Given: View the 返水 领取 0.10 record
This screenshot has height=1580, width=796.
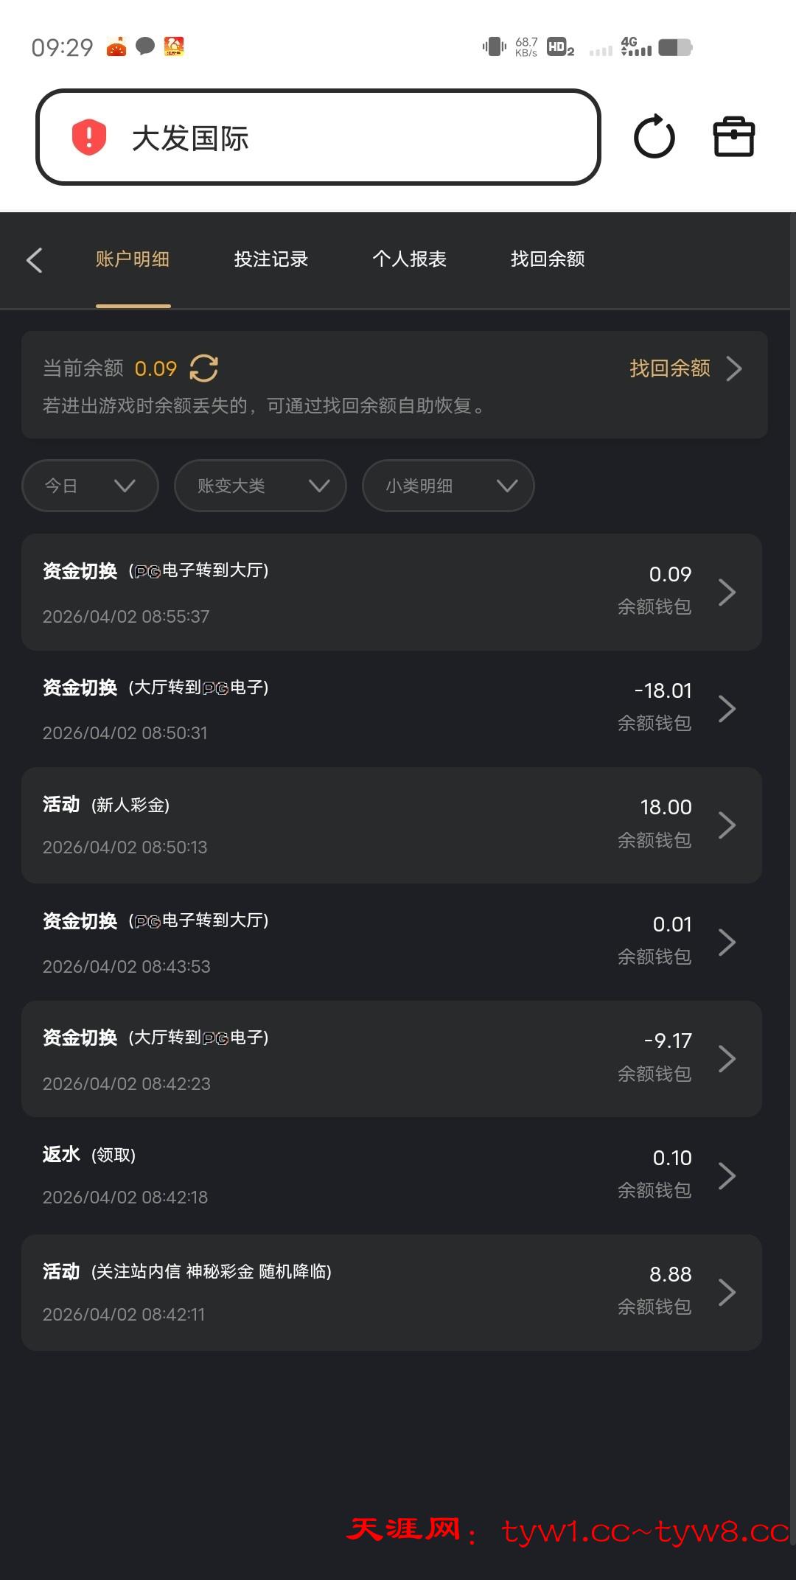Looking at the screenshot, I should pos(391,1175).
